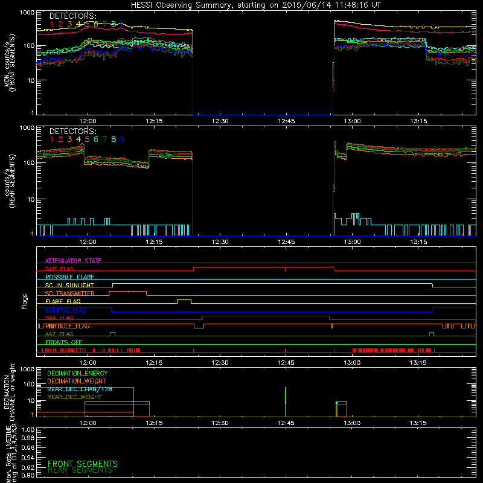Image resolution: width=483 pixels, height=483 pixels.
Task: Click 13:00 tick under front segments plot
Action: coord(352,121)
